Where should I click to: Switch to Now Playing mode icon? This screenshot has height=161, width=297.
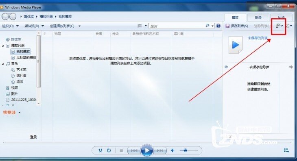(286, 150)
